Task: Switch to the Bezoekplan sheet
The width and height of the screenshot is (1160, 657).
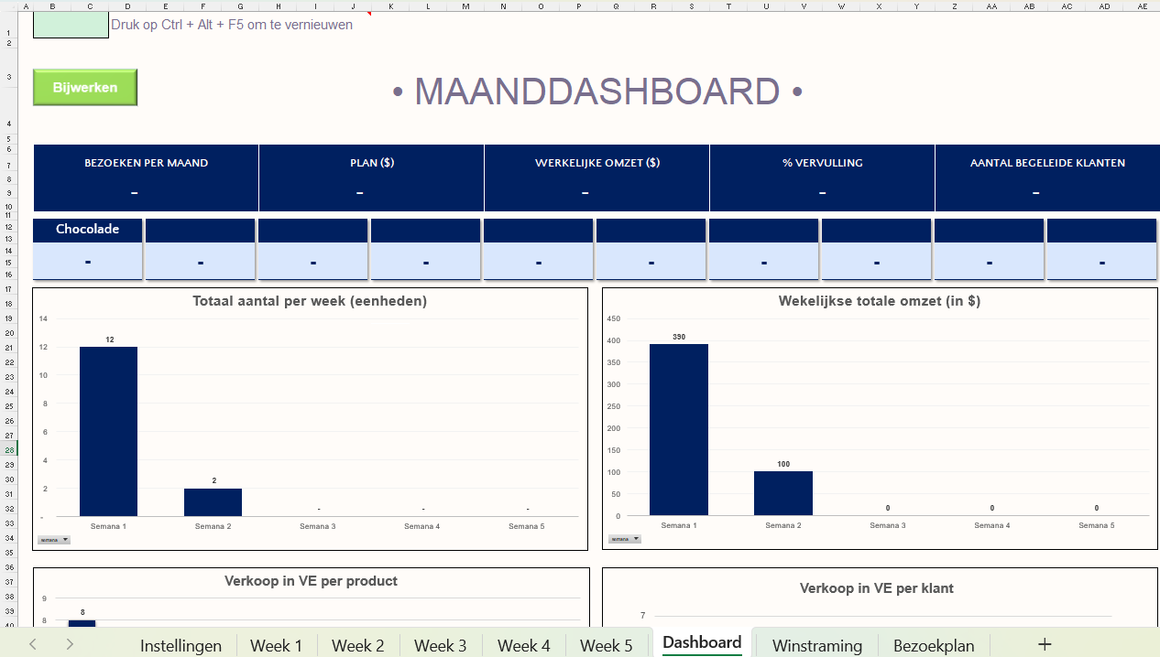Action: [x=933, y=645]
